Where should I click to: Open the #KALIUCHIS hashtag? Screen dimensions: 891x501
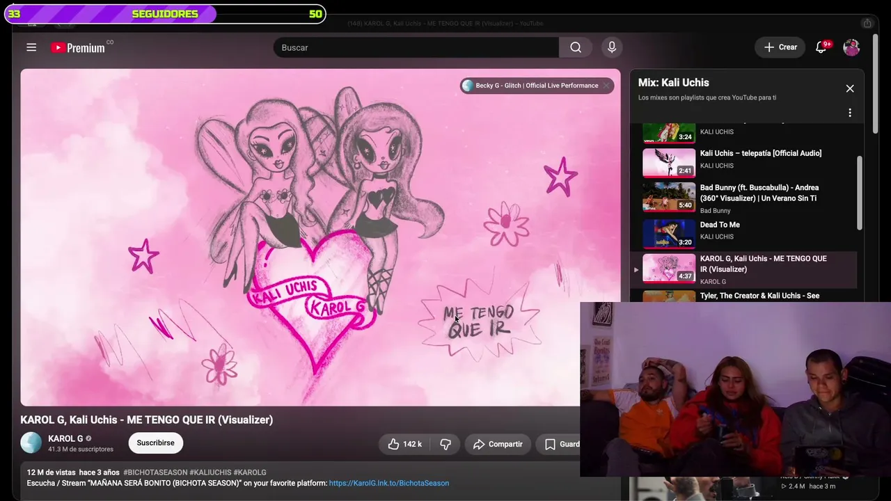pyautogui.click(x=210, y=472)
